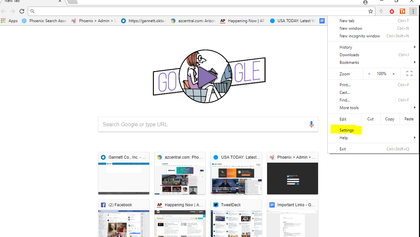The width and height of the screenshot is (420, 237).
Task: Open the Happening Now AP bookmark
Action: (x=243, y=21)
